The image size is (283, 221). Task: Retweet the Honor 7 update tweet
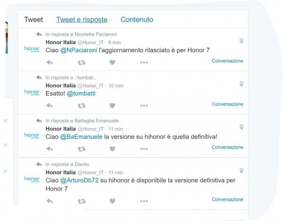(x=82, y=63)
